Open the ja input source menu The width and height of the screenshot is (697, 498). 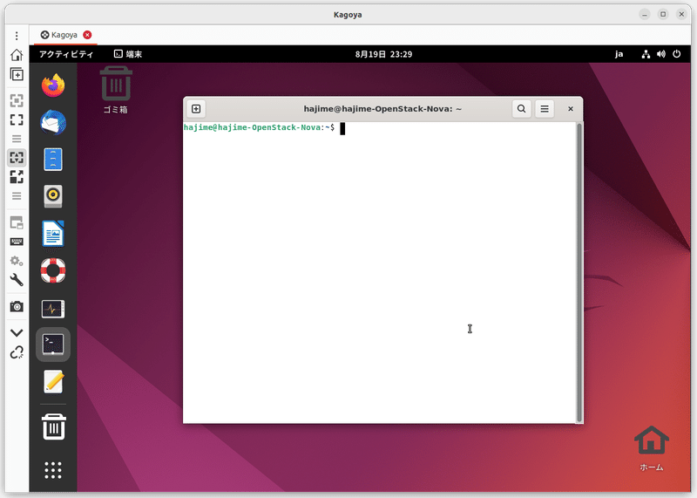point(619,54)
